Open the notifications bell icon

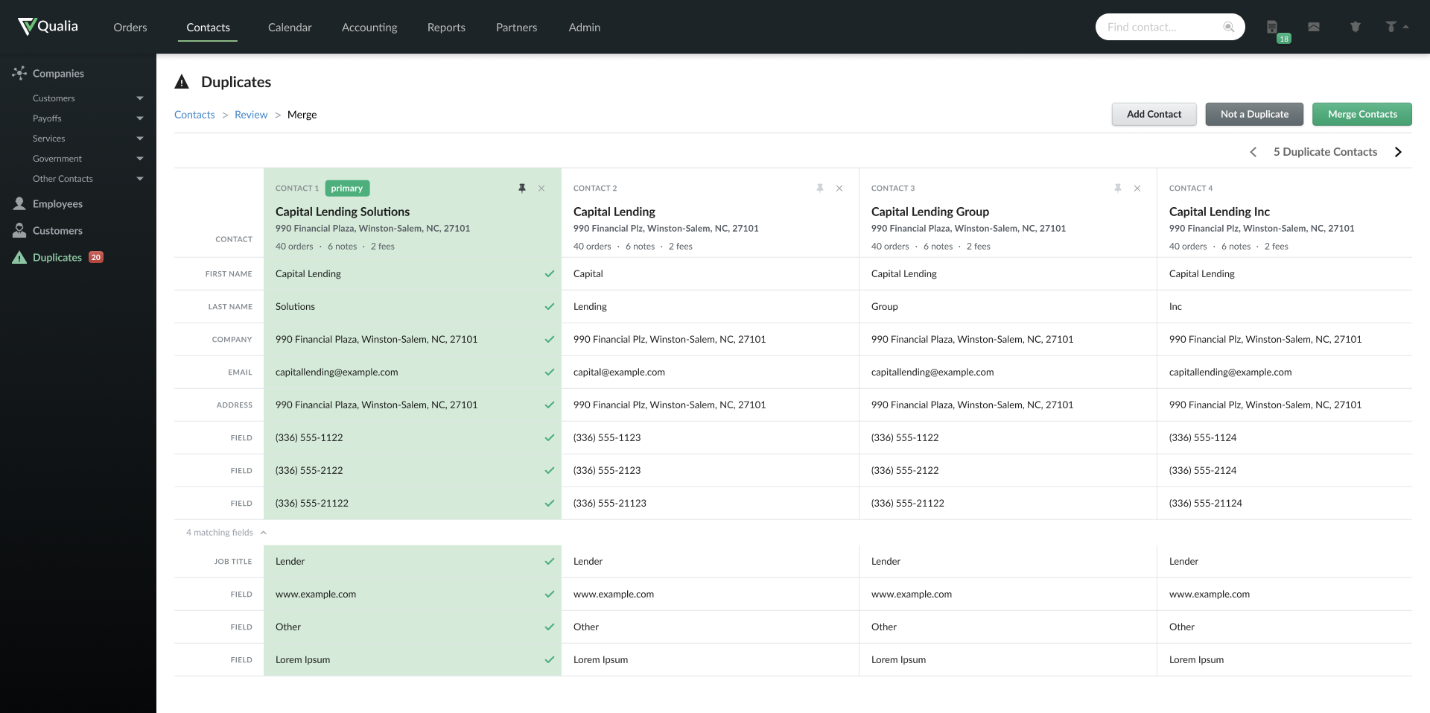tap(1356, 27)
